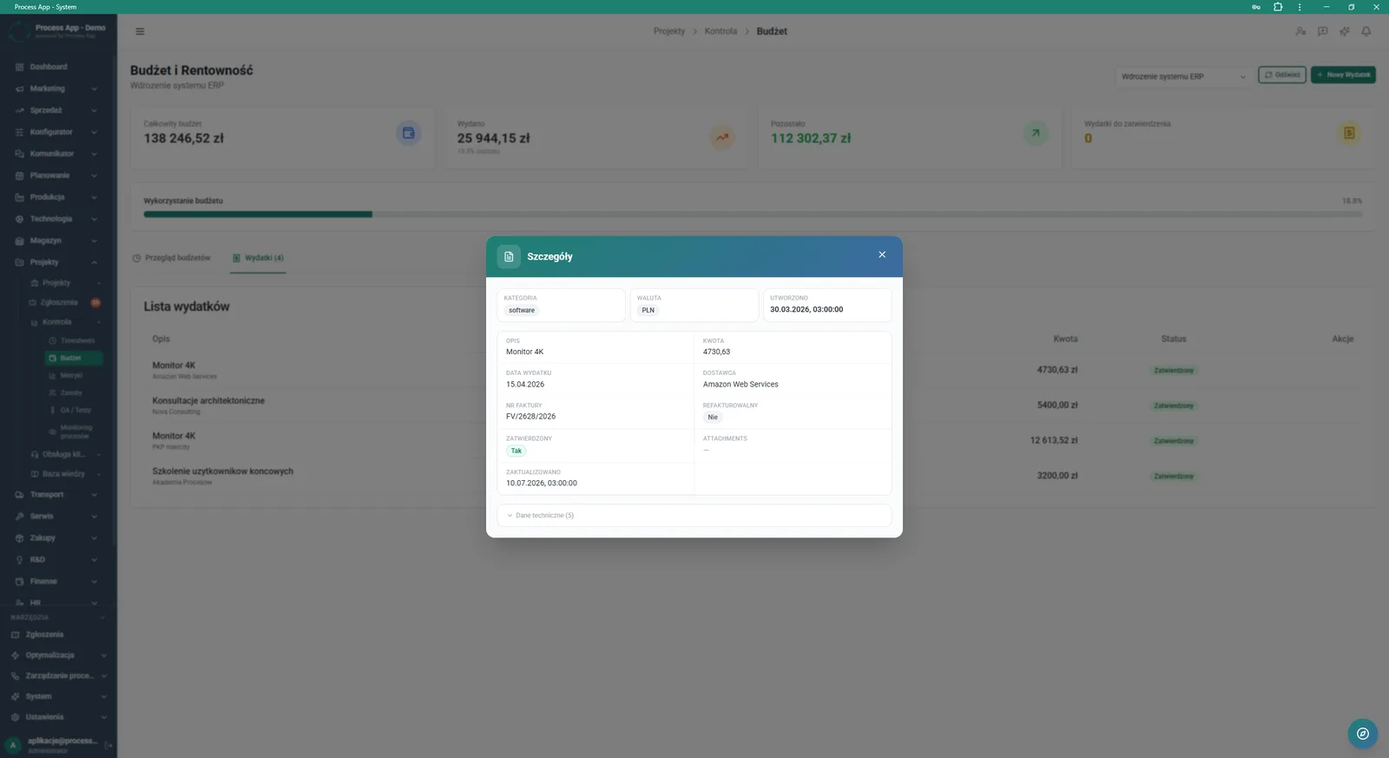Click the FV/2628/2026 invoice number

(530, 417)
